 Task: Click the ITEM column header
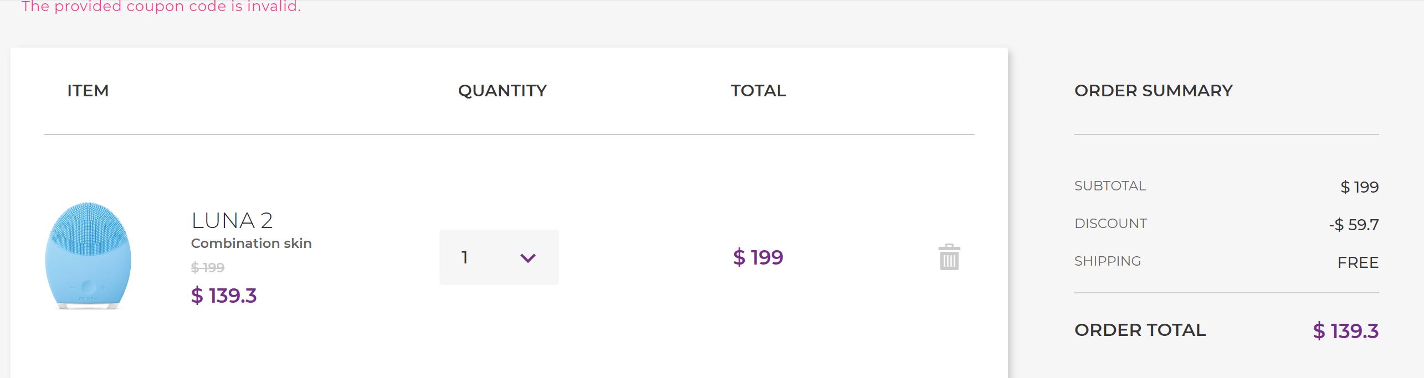(x=88, y=91)
